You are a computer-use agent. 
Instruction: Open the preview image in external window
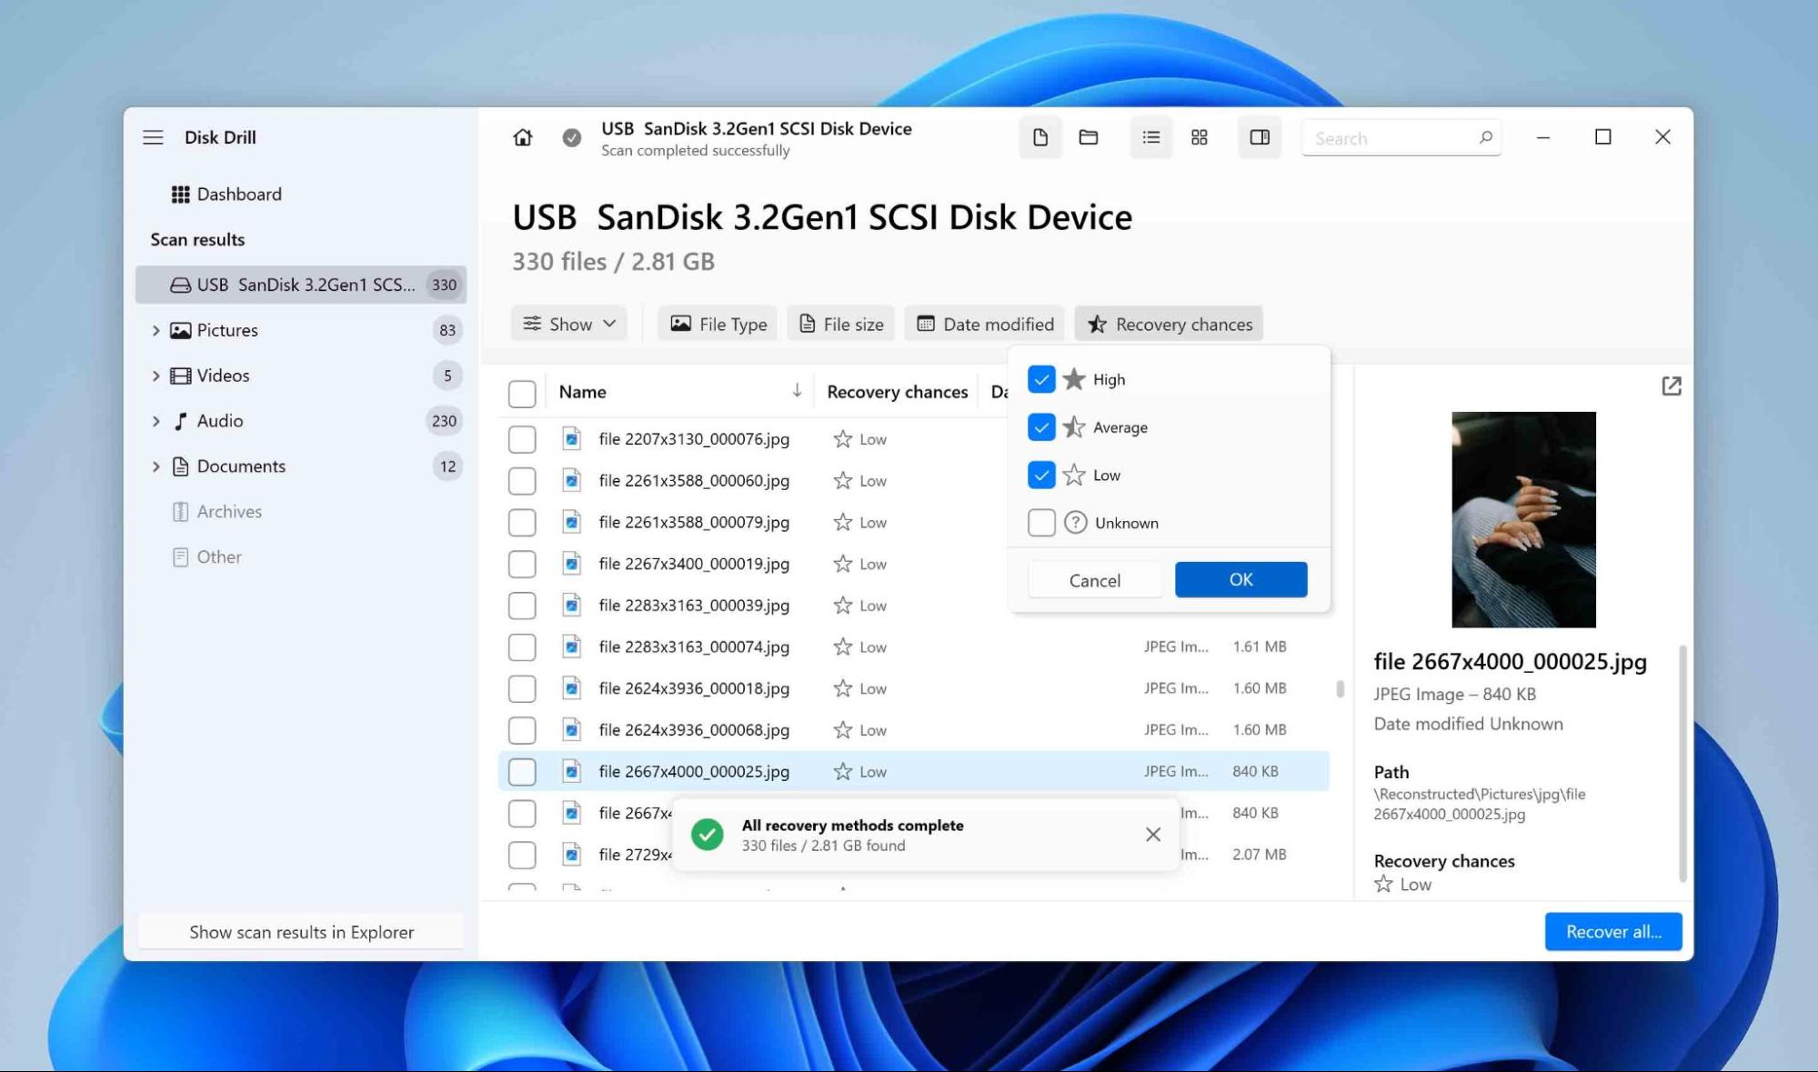(x=1672, y=387)
